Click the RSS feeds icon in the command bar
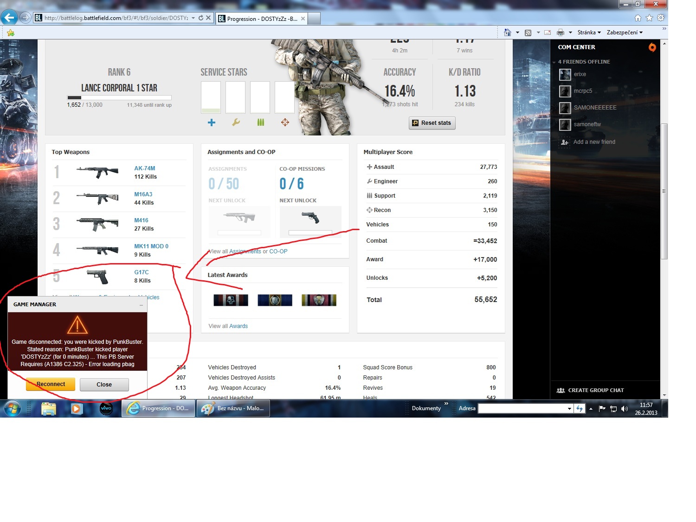696x522 pixels. pos(528,32)
